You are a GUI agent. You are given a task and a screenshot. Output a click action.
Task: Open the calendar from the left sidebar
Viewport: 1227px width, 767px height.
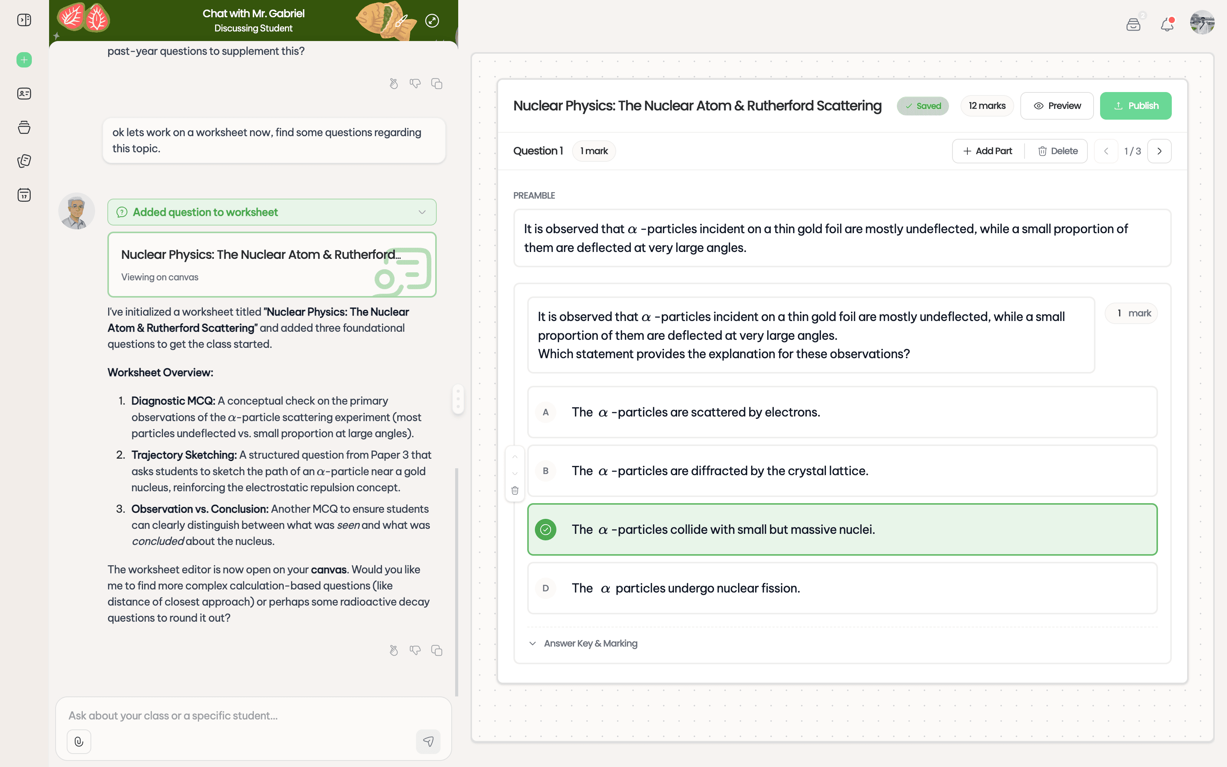24,195
